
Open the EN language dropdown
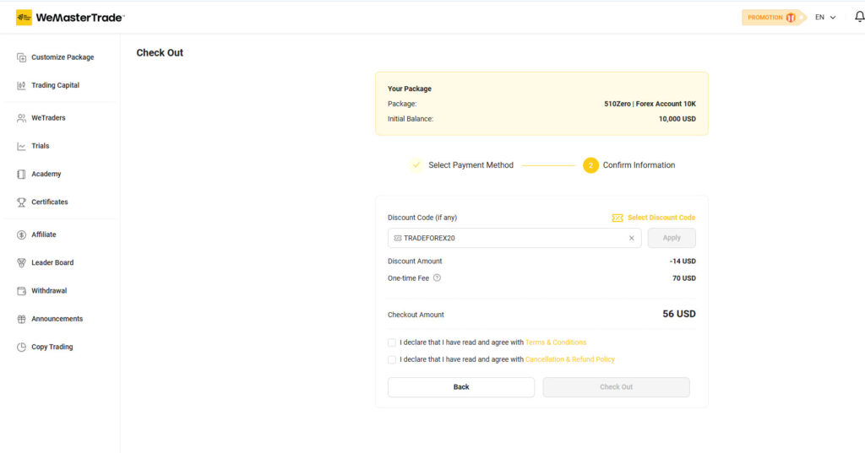click(824, 17)
